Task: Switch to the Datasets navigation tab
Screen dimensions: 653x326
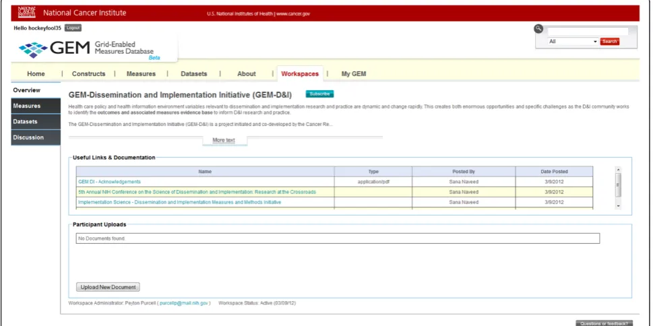Action: coord(193,73)
